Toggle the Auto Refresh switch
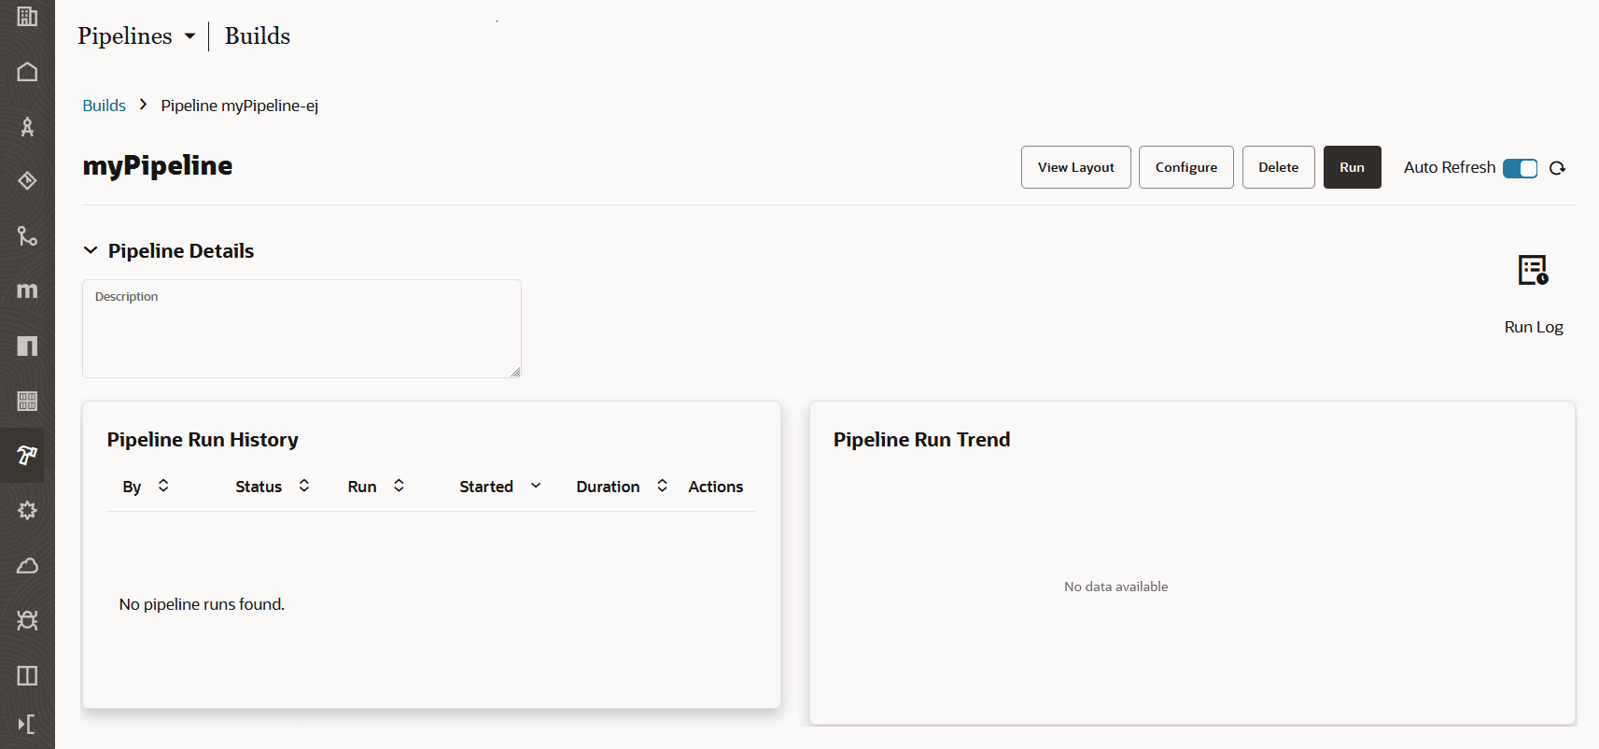The image size is (1599, 749). [1520, 168]
